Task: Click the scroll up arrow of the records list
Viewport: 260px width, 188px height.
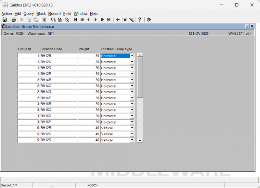Action: pos(140,55)
